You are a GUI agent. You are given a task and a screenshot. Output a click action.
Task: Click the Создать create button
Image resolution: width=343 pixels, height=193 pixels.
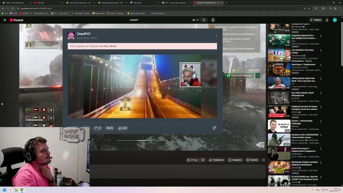click(x=315, y=20)
